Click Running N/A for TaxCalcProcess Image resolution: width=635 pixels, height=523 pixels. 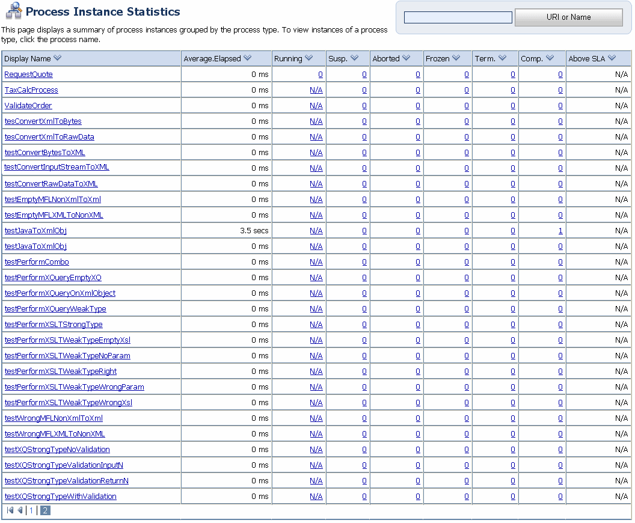pyautogui.click(x=316, y=90)
